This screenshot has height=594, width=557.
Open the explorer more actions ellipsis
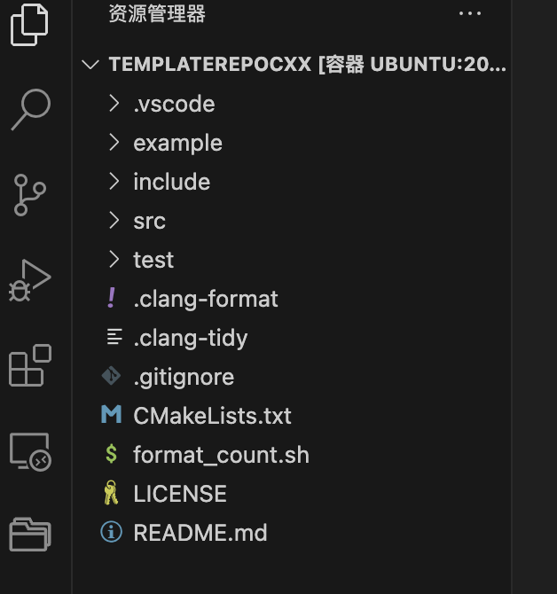tap(470, 13)
